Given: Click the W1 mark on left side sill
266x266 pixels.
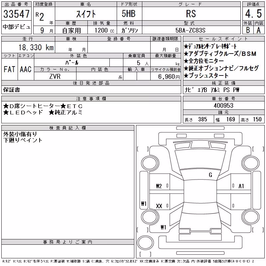Looking at the screenshot, I should pyautogui.click(x=144, y=203).
